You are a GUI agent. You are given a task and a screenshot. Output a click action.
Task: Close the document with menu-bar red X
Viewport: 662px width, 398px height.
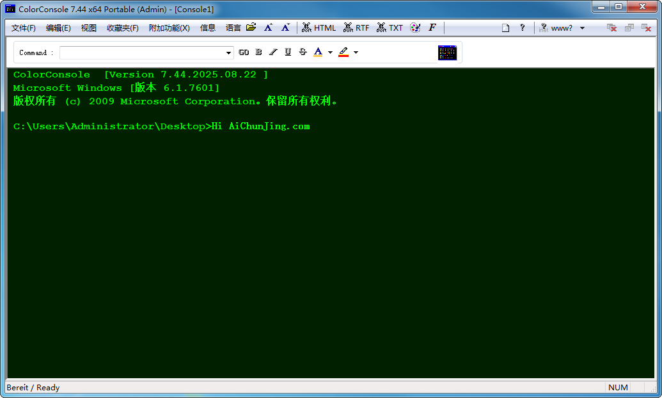tap(647, 28)
